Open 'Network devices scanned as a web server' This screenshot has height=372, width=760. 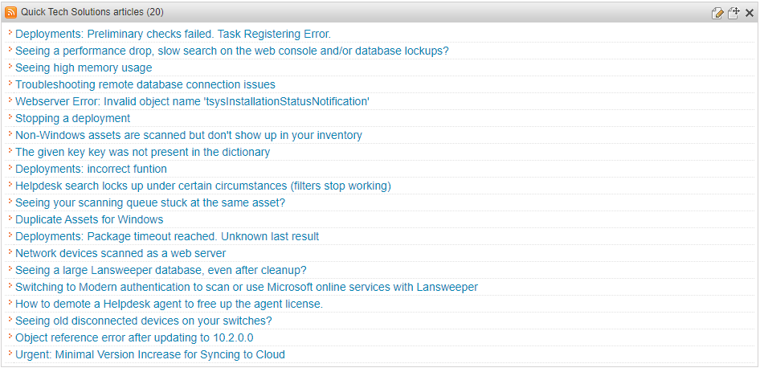point(121,253)
